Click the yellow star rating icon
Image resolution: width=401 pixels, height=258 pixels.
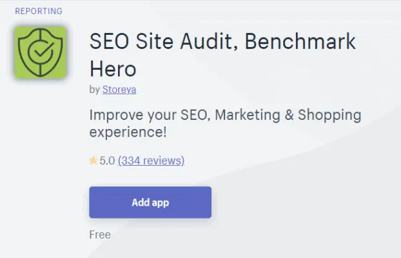pyautogui.click(x=93, y=161)
